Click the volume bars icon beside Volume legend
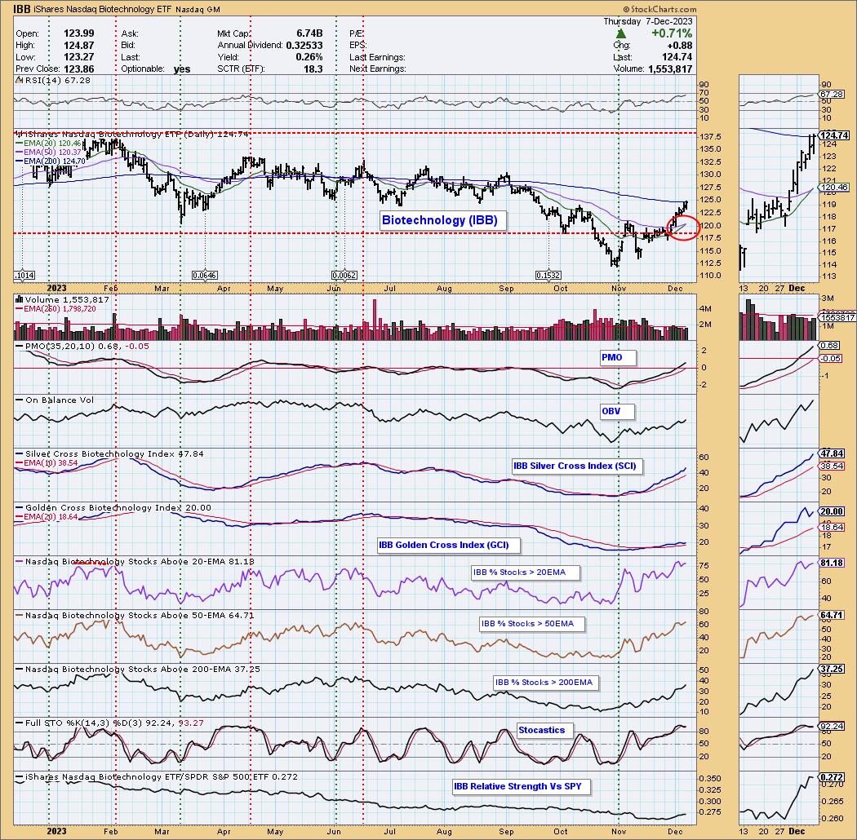This screenshot has height=840, width=857. pyautogui.click(x=19, y=299)
